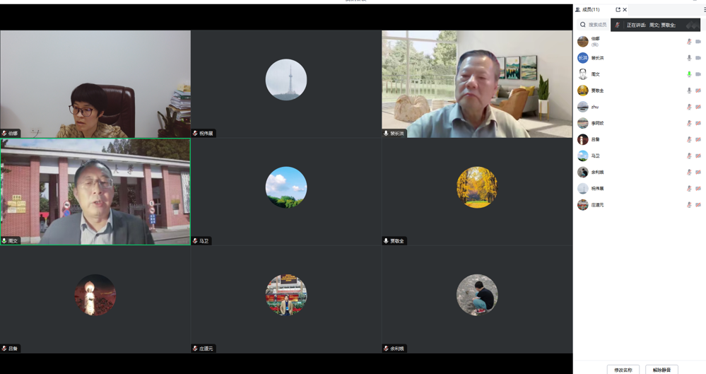This screenshot has height=374, width=706.
Task: Select member 李同较 in the list
Action: (598, 123)
